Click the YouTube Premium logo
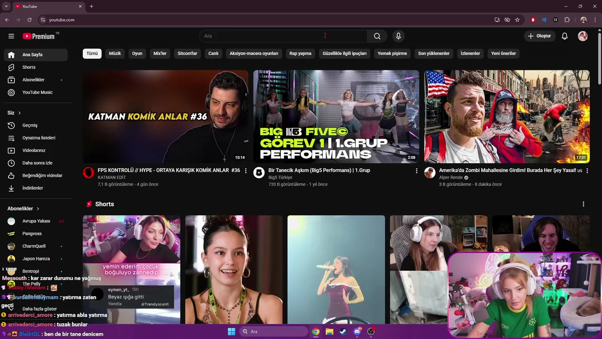 pos(40,36)
